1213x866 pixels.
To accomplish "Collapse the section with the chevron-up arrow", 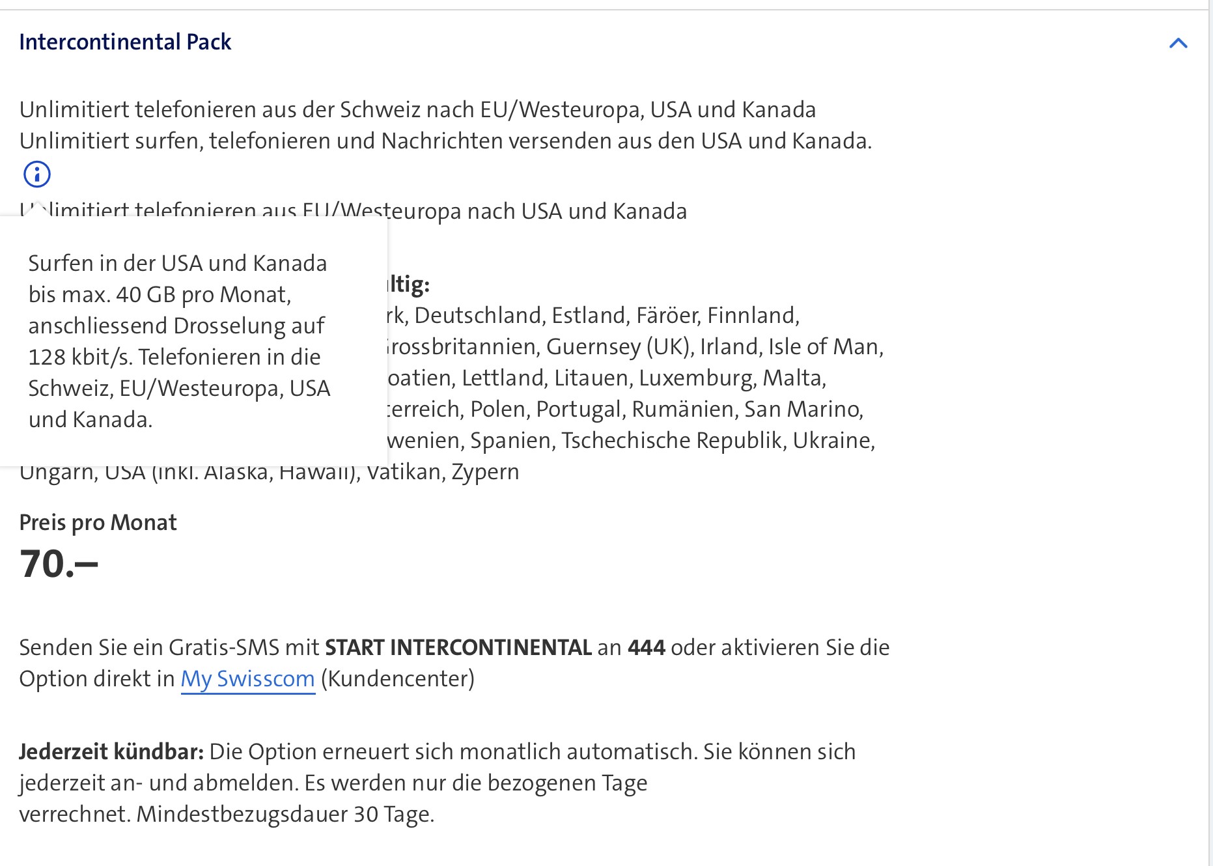I will point(1178,44).
